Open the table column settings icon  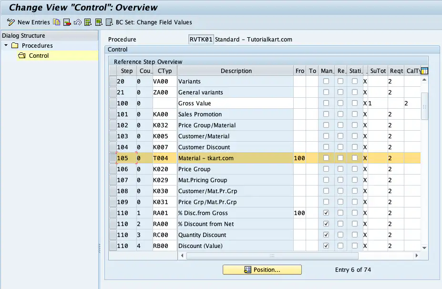424,71
